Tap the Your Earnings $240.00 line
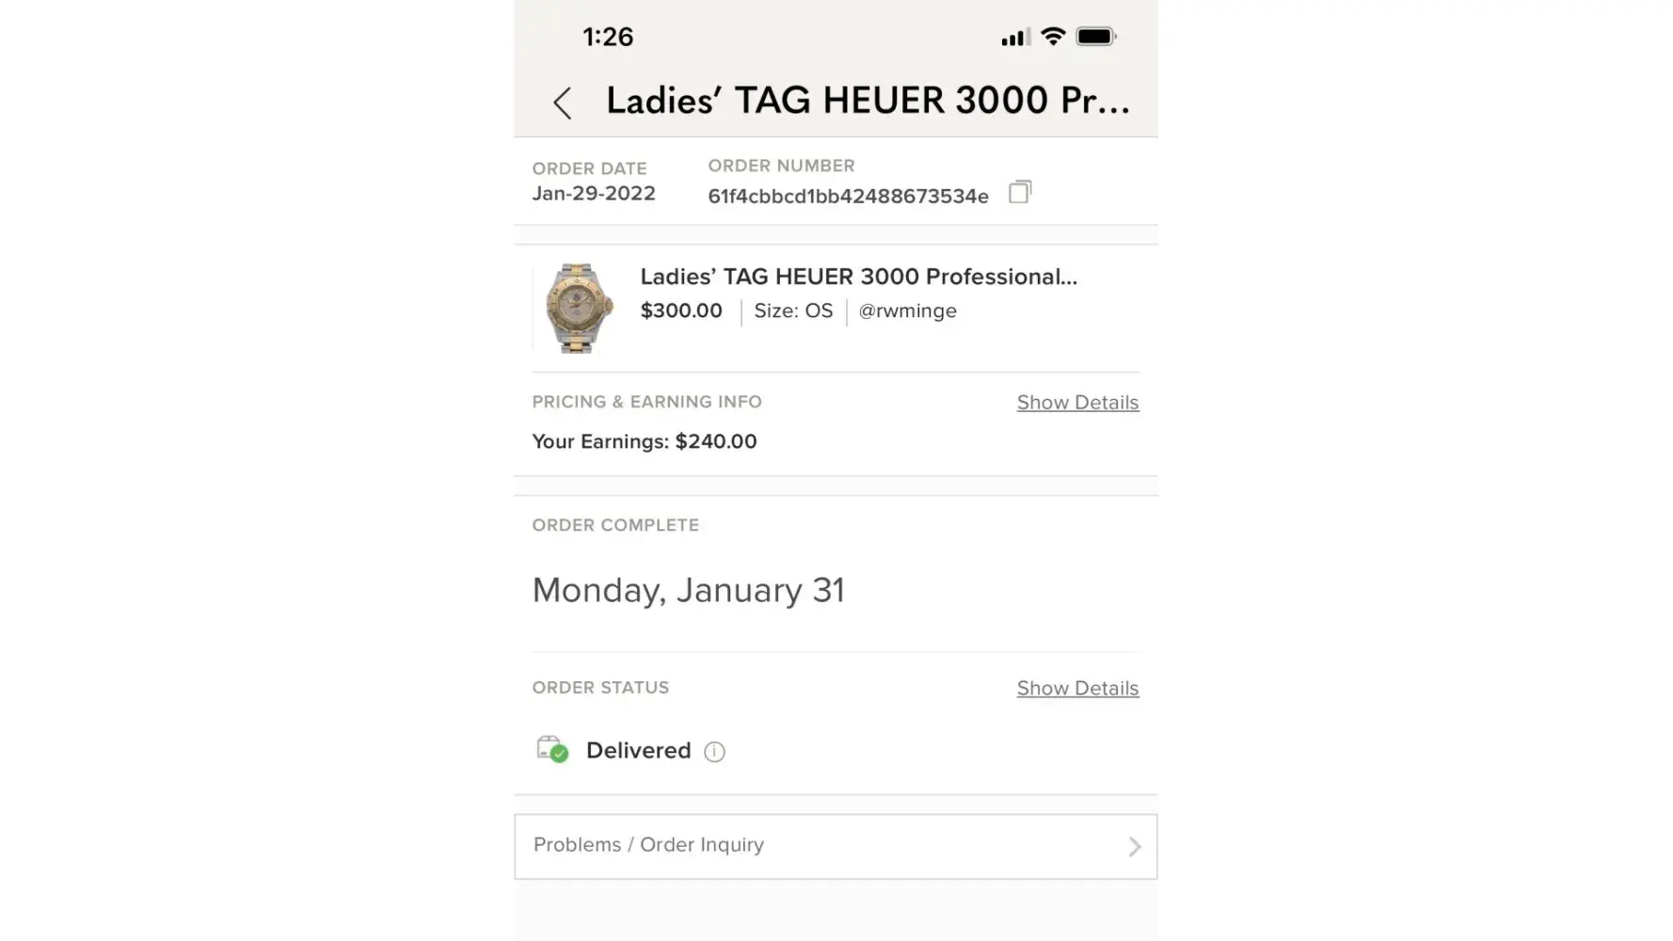 pos(645,441)
